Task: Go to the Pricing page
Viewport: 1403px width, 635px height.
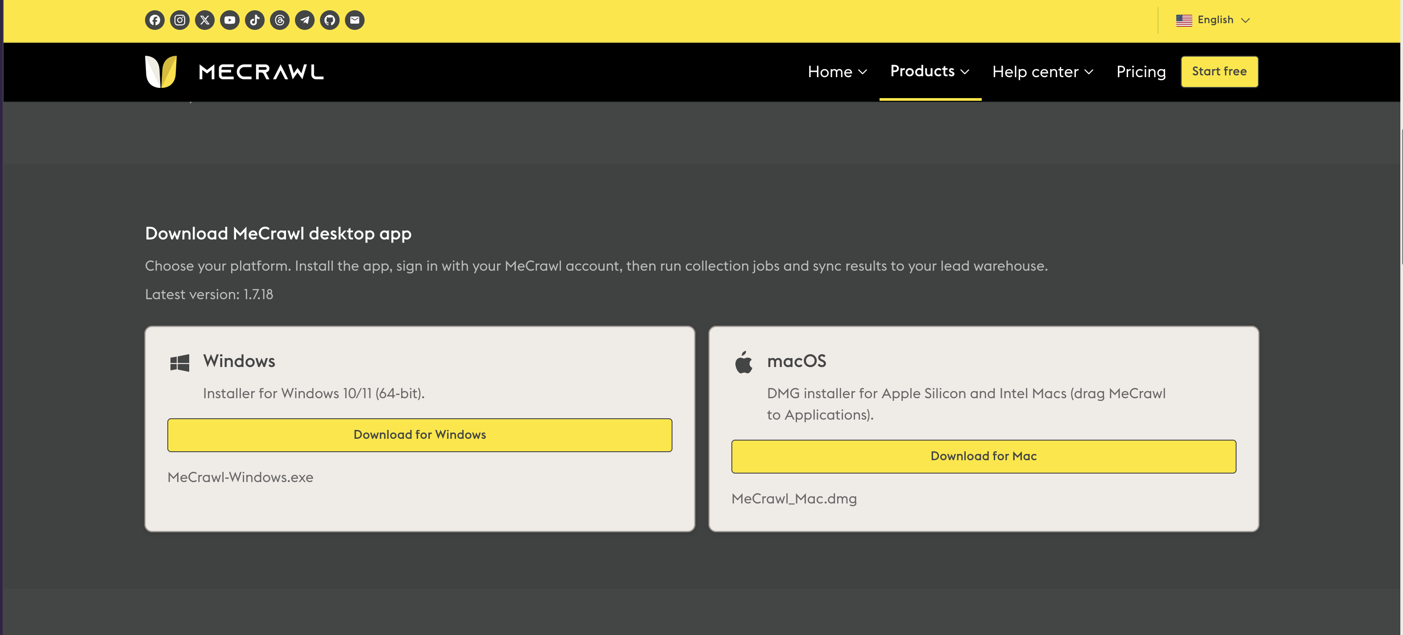Action: 1141,72
